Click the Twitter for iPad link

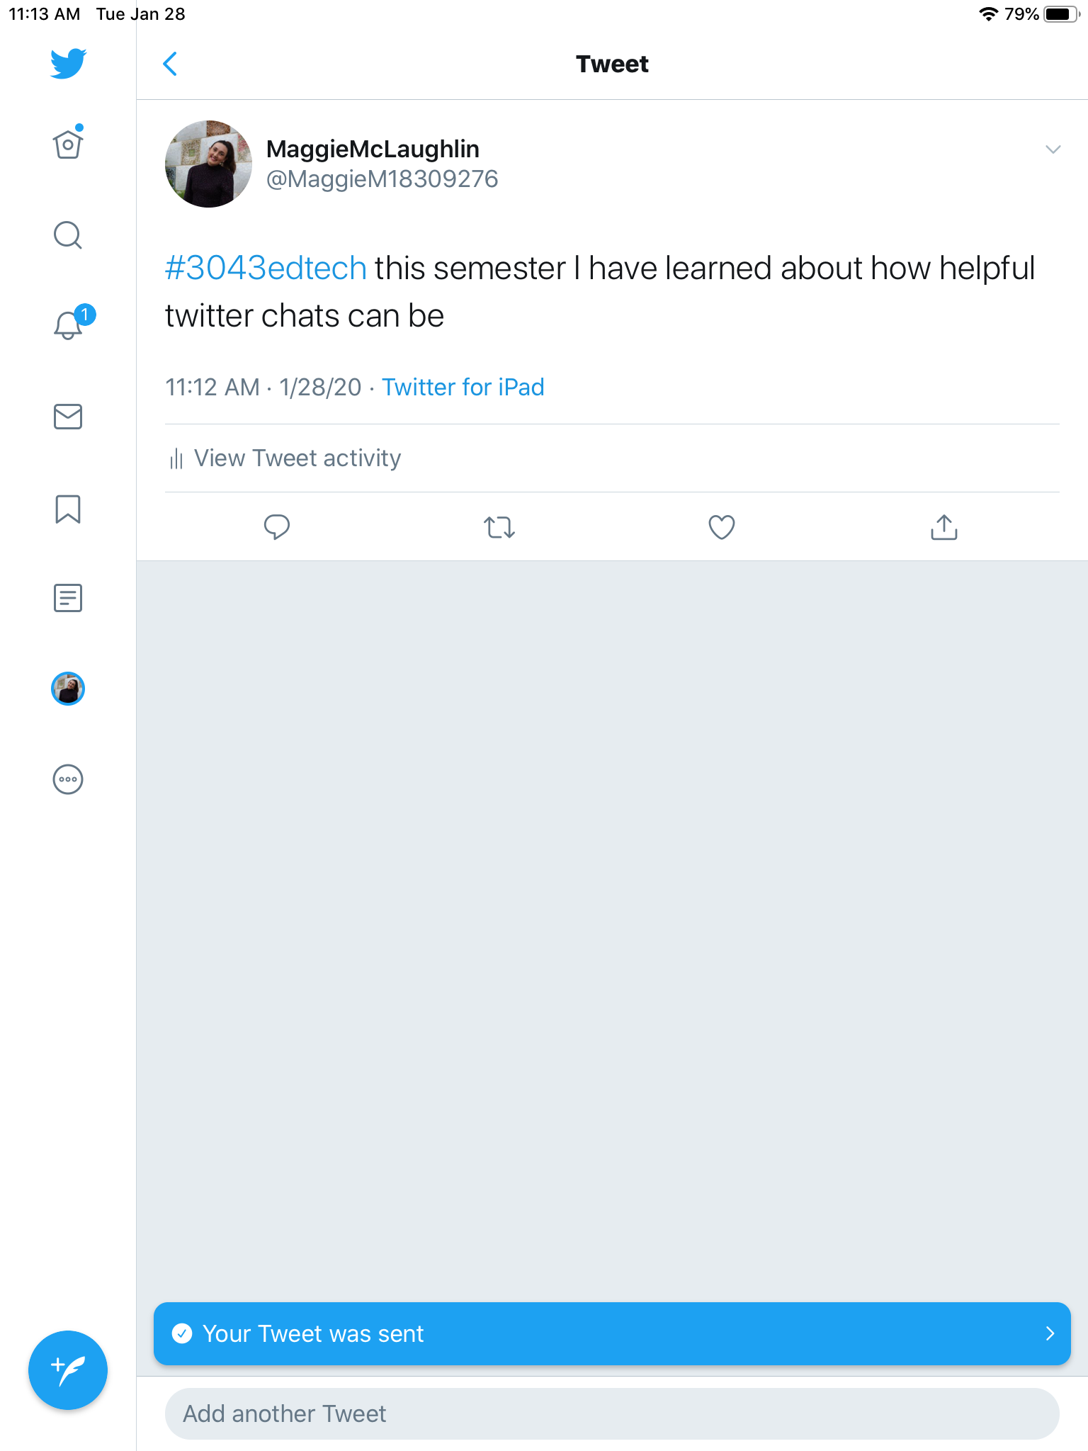tap(463, 388)
